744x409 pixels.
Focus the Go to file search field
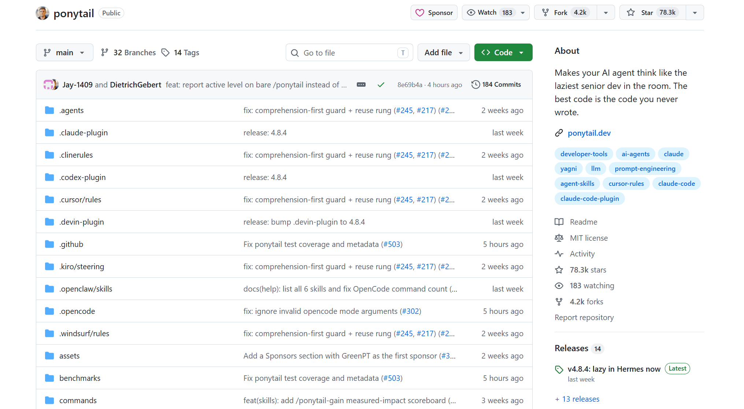click(349, 53)
